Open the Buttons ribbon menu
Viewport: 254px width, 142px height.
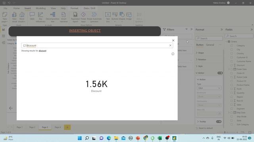115,17
